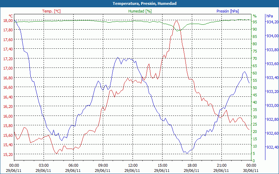Click the '16,80' temperature axis value

[8, 78]
